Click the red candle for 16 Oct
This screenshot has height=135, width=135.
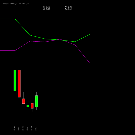(32, 106)
